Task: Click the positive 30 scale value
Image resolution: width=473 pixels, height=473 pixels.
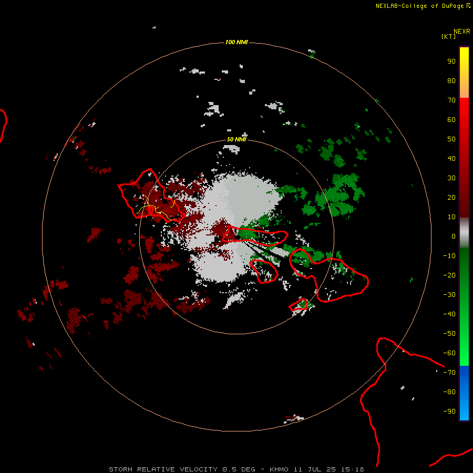Action: click(x=451, y=178)
